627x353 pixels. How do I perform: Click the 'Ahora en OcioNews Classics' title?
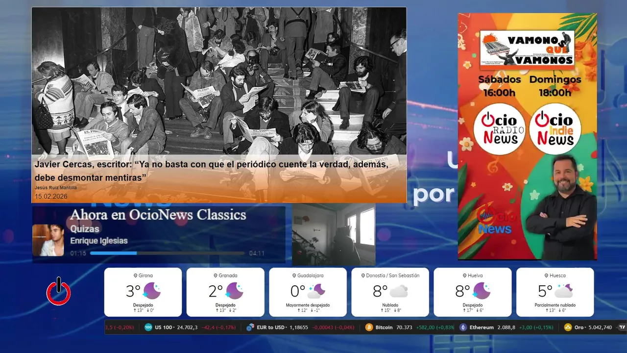click(x=158, y=215)
